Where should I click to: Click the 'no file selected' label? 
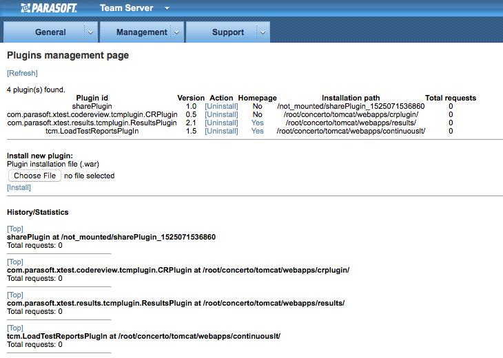[x=89, y=176]
